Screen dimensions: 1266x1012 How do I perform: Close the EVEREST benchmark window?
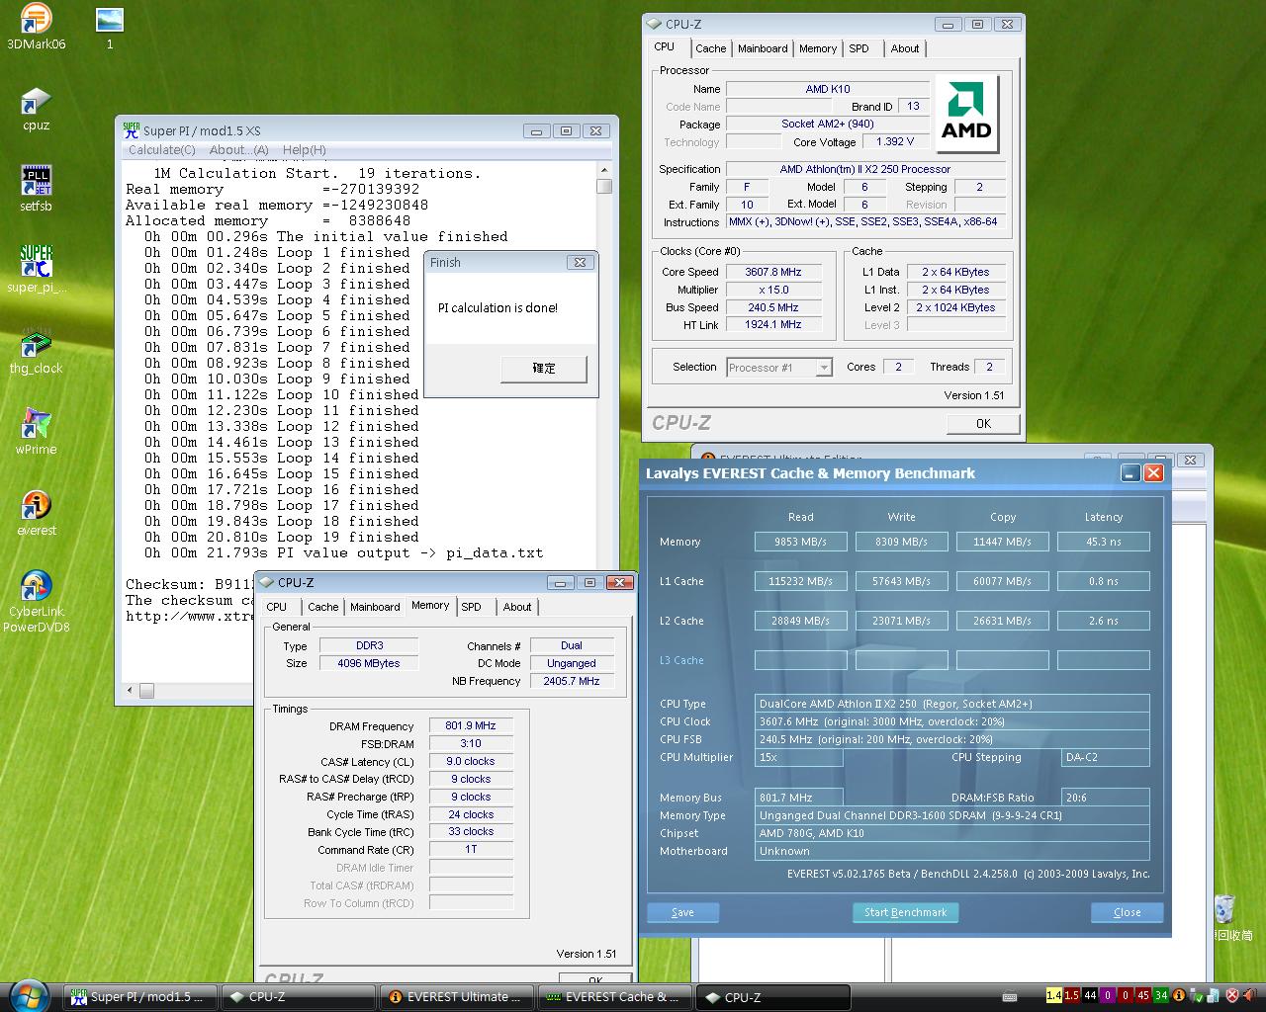click(1153, 473)
